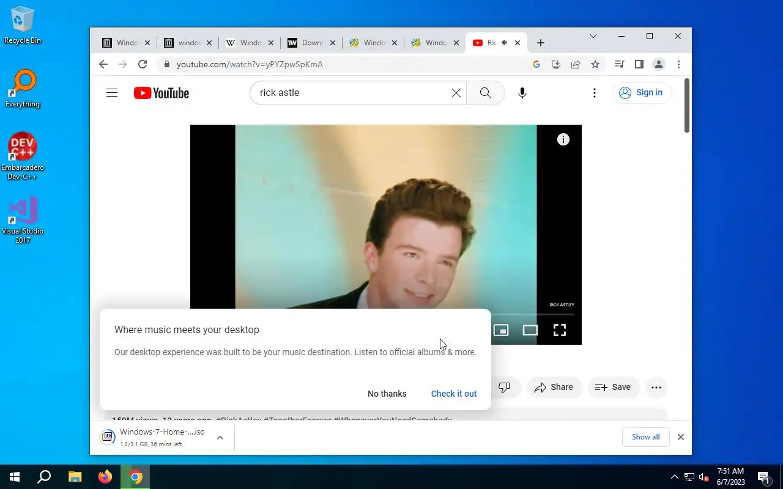The image size is (783, 489).
Task: Go back in Chrome
Action: point(103,64)
